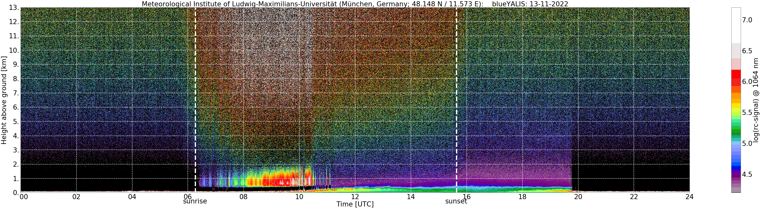761x209 pixels.
Task: Click the 'Time [UTC]' axis label
Action: [x=355, y=204]
